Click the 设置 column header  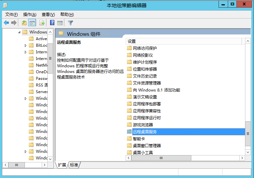coord(183,41)
